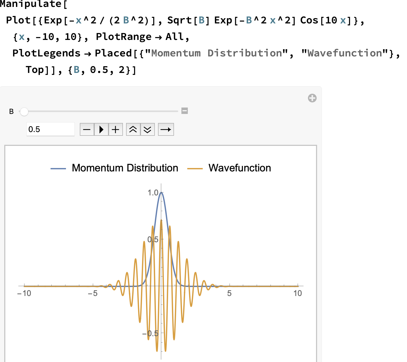The width and height of the screenshot is (407, 362).
Task: Click the orange legend line swatch
Action: click(195, 168)
